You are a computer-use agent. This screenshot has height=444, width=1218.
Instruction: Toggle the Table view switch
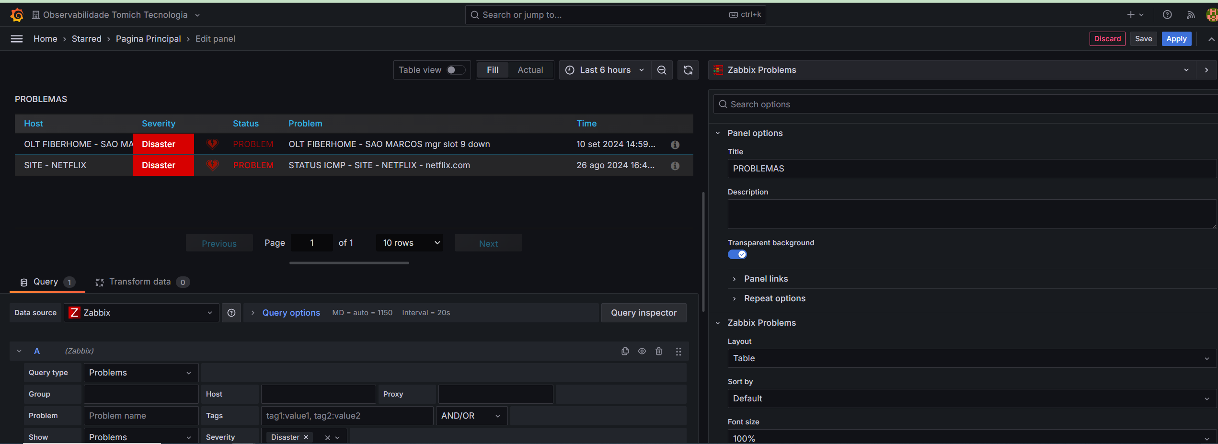456,70
